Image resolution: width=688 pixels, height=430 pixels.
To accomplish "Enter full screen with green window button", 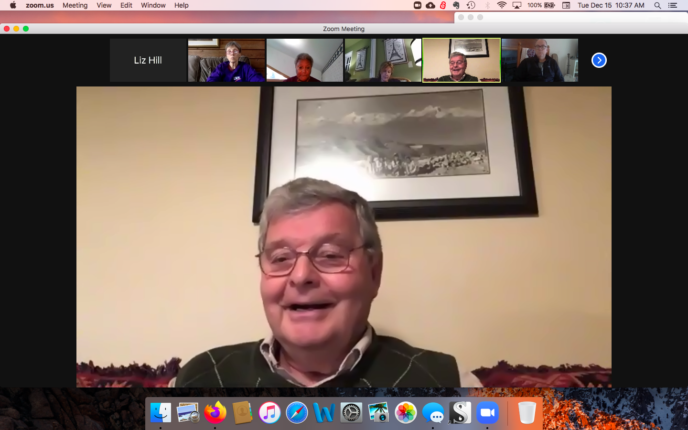I will click(x=26, y=29).
